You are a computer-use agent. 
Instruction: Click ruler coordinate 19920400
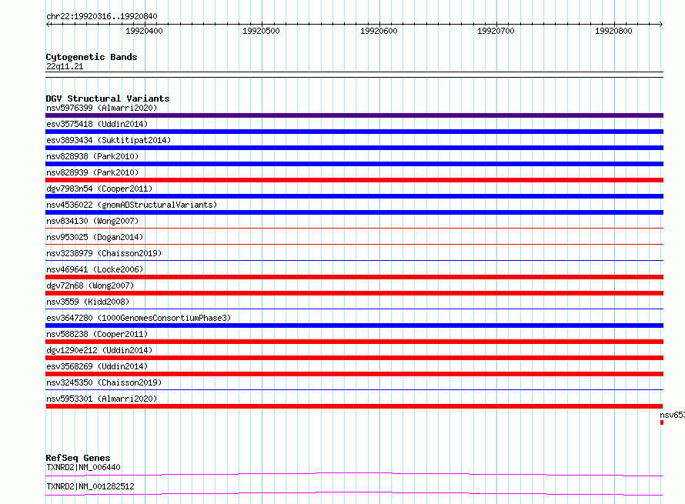tap(144, 31)
